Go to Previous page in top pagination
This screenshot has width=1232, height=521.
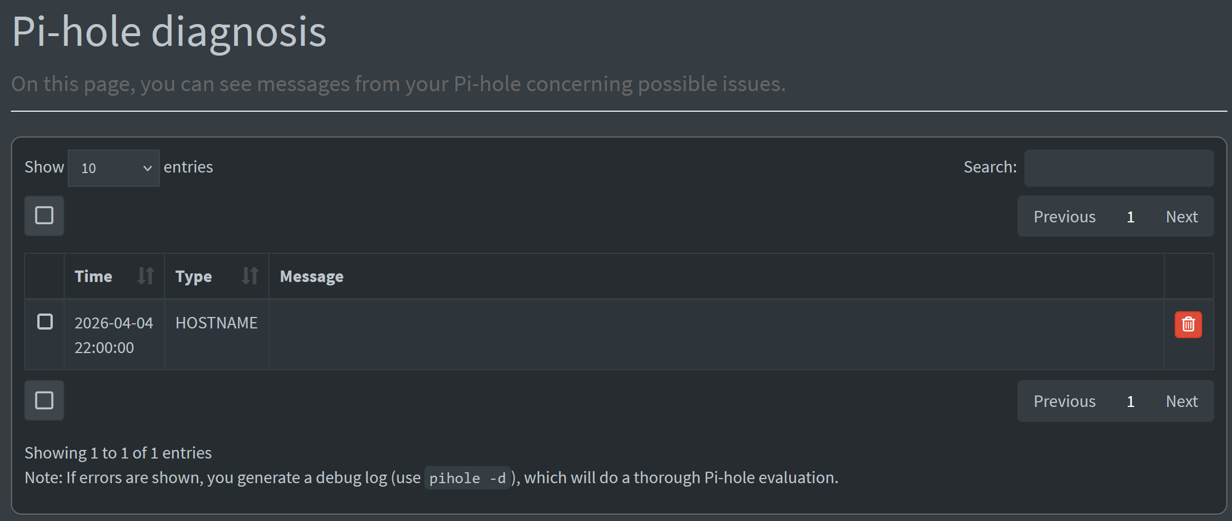point(1064,217)
